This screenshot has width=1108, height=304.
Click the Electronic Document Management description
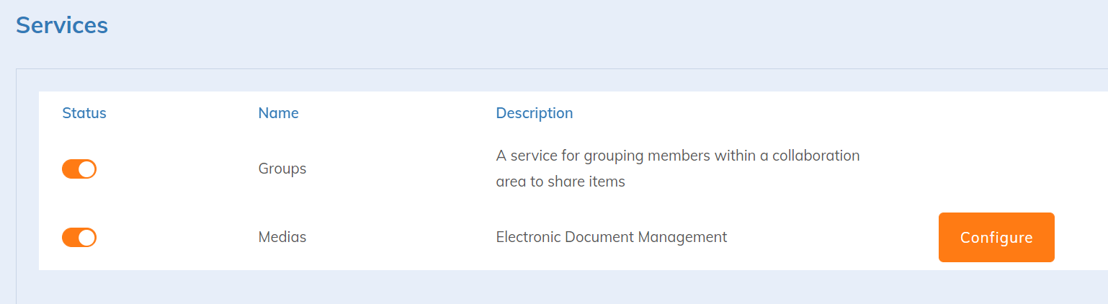click(611, 237)
